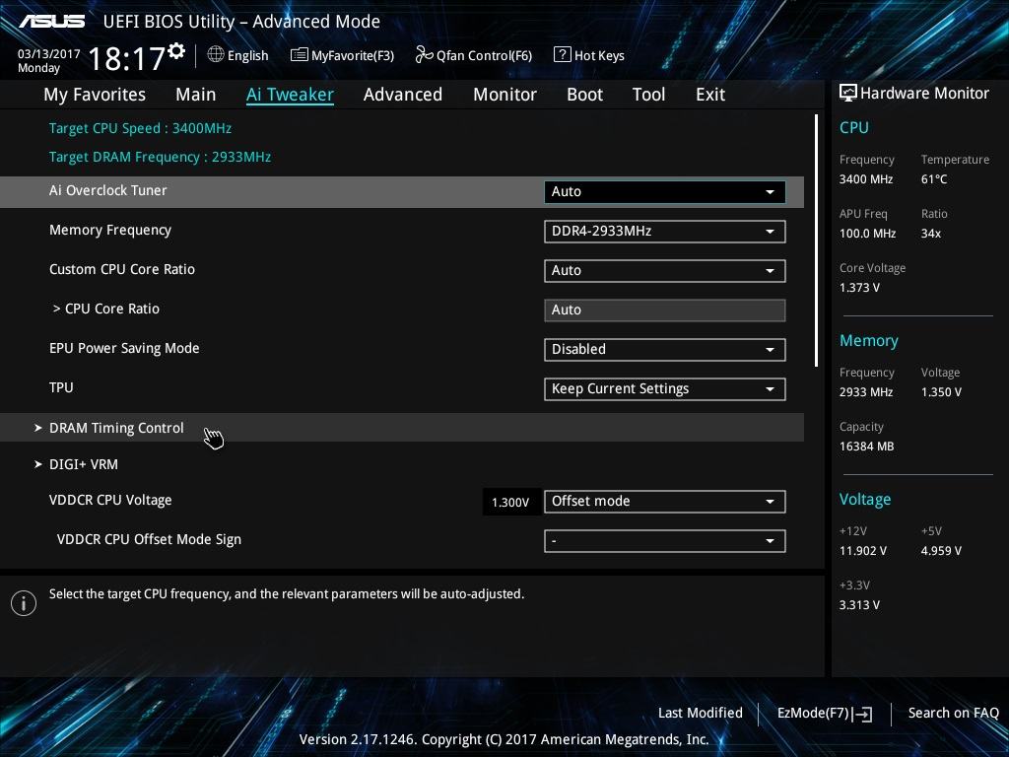Switch to the Advanced tab
This screenshot has width=1009, height=757.
click(403, 95)
